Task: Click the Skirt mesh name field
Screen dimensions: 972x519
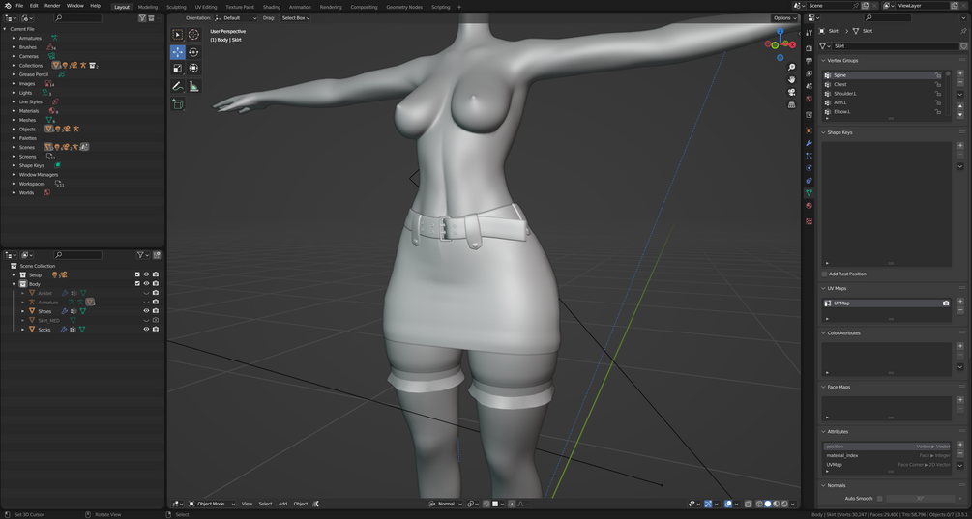Action: click(896, 45)
